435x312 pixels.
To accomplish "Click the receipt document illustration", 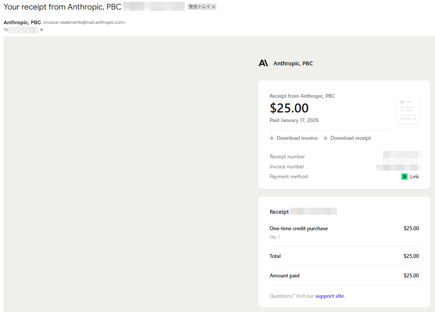I will point(408,111).
